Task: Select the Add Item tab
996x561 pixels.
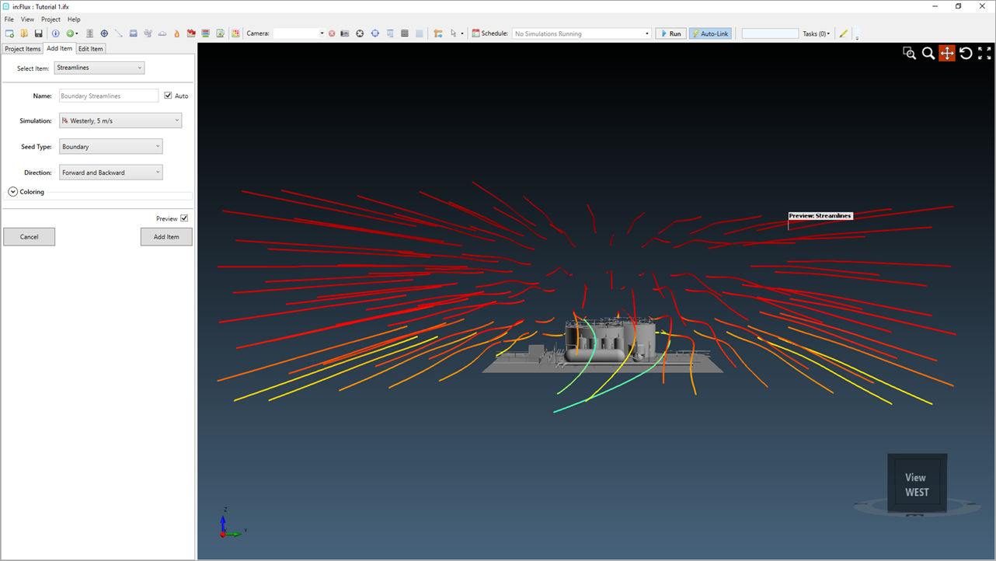Action: tap(59, 48)
